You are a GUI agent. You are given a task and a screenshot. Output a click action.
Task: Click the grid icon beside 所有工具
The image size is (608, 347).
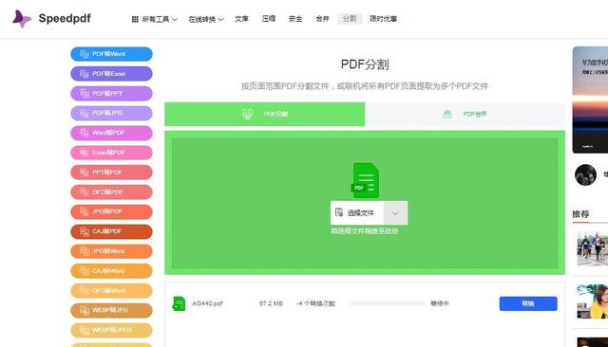[135, 19]
